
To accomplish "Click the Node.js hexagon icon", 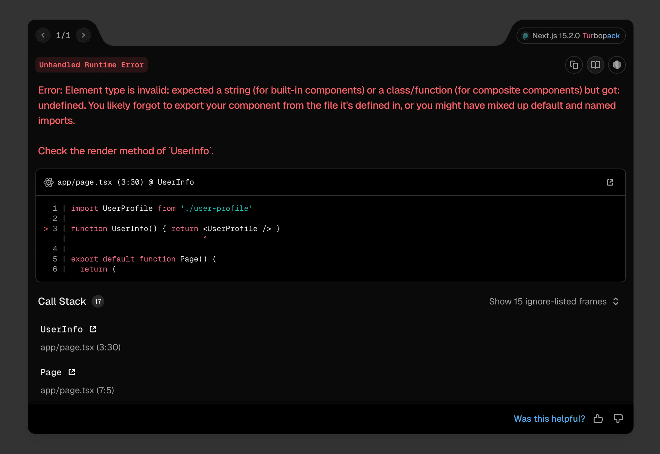I will click(x=616, y=65).
